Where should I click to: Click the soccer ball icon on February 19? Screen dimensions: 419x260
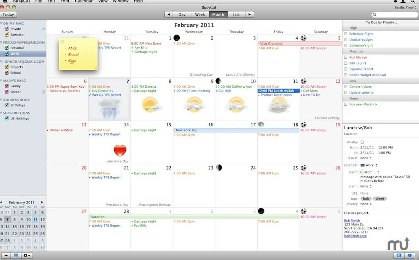(x=304, y=125)
